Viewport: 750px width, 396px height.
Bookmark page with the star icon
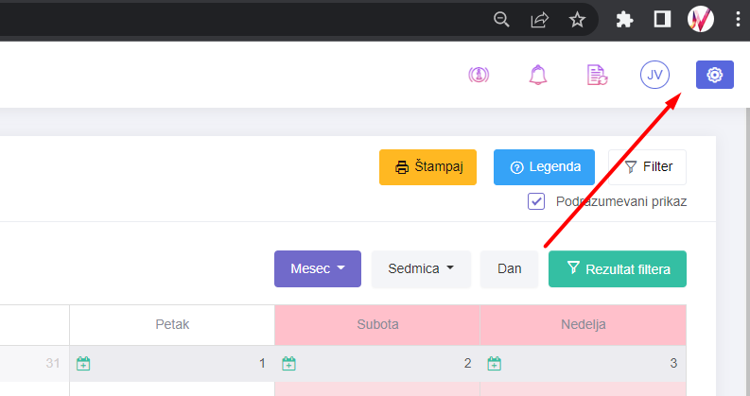coord(577,19)
